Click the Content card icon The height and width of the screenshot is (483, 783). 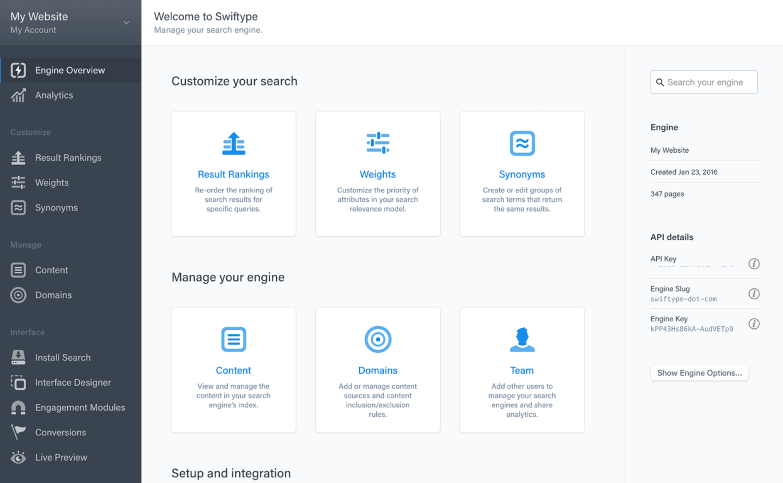[233, 339]
